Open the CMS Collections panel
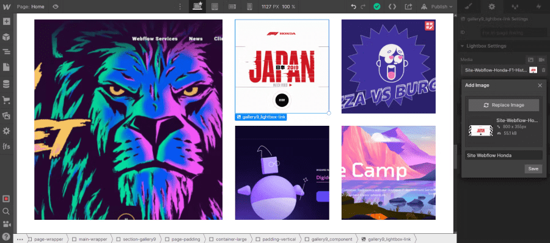The height and width of the screenshot is (243, 550). 6,84
